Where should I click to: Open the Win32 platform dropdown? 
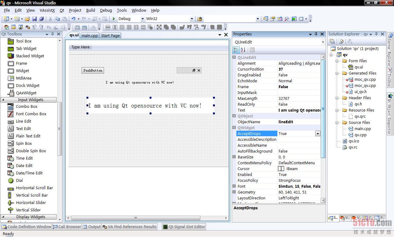pos(192,19)
